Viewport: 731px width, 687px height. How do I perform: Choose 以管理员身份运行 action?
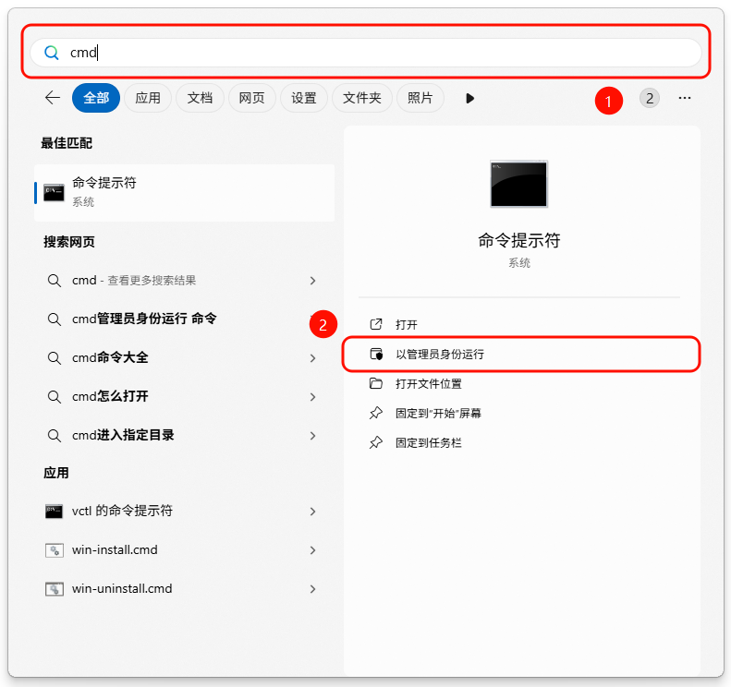coord(521,354)
